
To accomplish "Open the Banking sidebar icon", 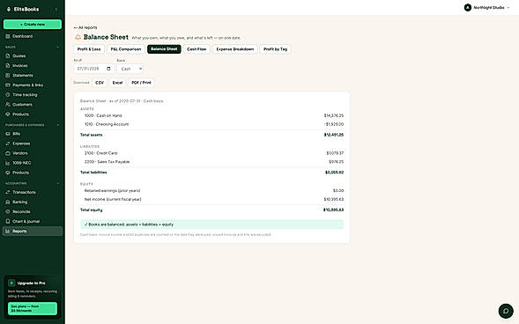I will [x=8, y=202].
